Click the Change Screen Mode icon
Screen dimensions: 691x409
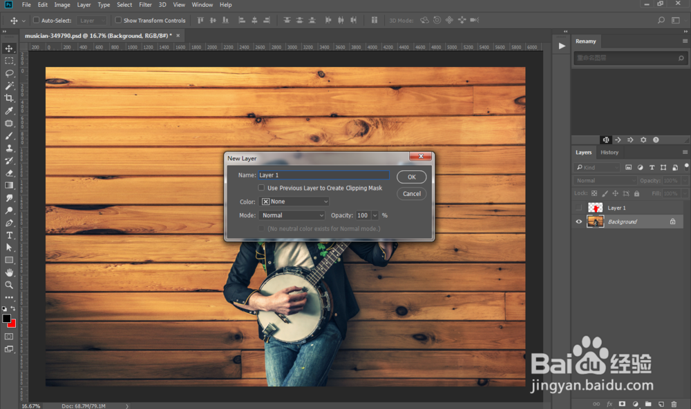click(9, 349)
